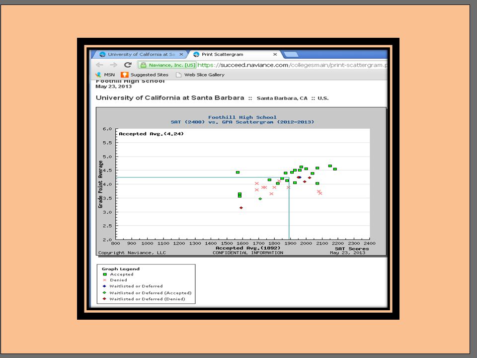
Task: Click the Accepted Avg.(1892) axis label
Action: [248, 248]
